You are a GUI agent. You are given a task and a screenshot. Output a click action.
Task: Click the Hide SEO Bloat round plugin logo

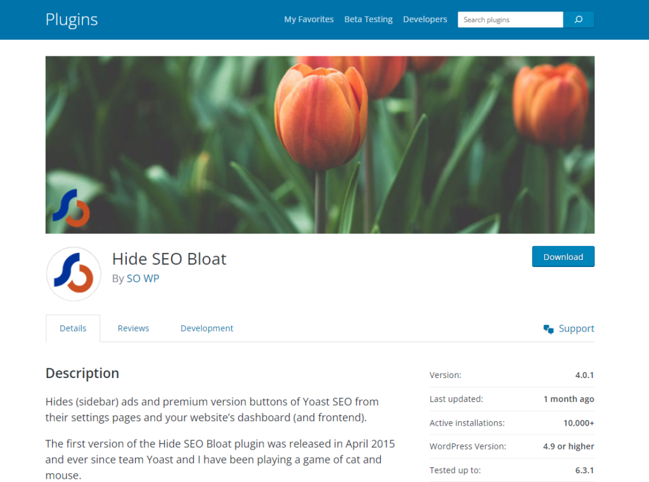tap(74, 274)
